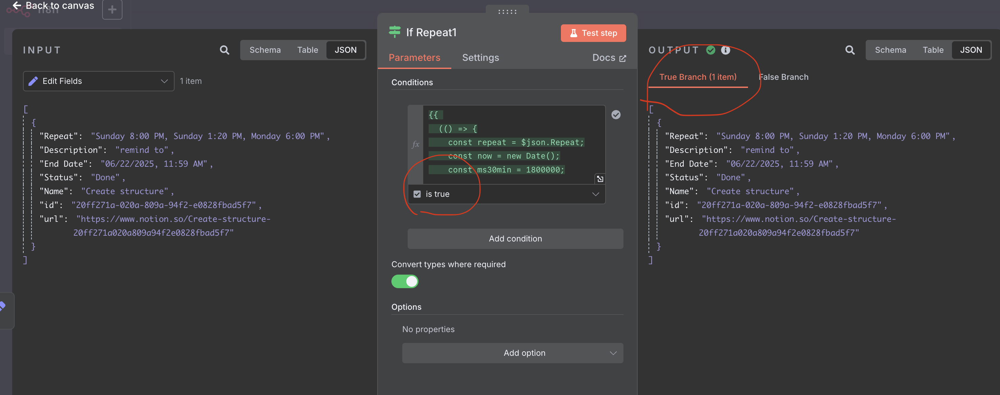
Task: Open the Docs link
Action: coord(609,58)
